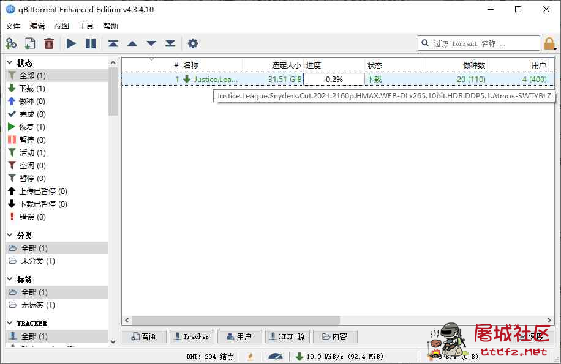Filter by 下载 (1) status
561x364 pixels.
[57, 88]
